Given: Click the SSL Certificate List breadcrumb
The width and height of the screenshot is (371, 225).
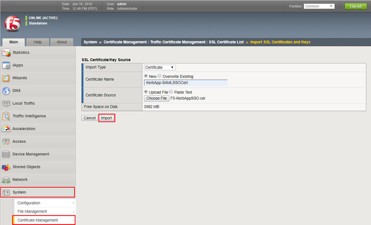Looking at the screenshot, I should tap(226, 42).
